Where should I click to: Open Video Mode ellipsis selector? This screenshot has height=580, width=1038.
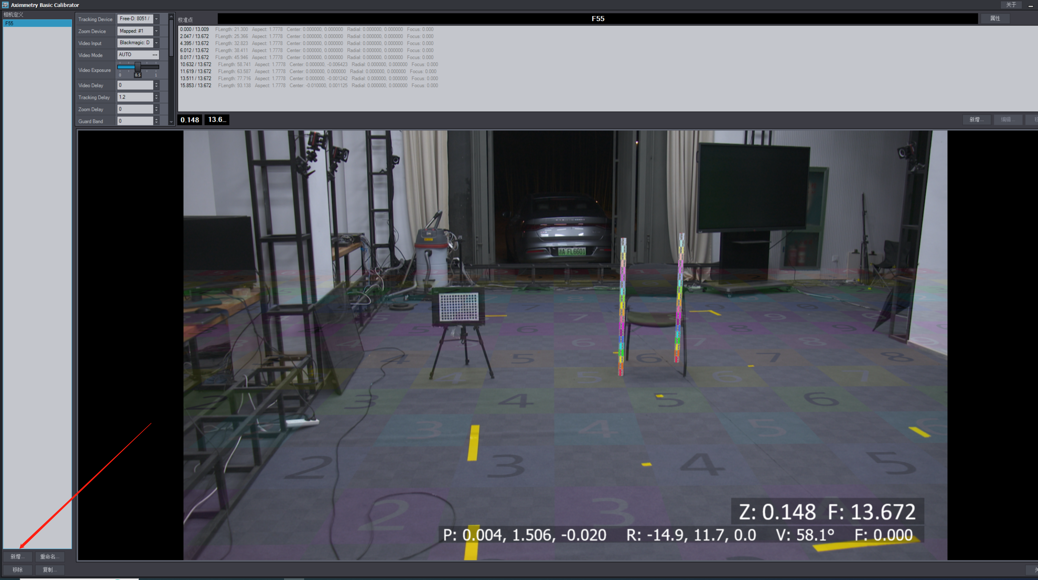click(155, 55)
